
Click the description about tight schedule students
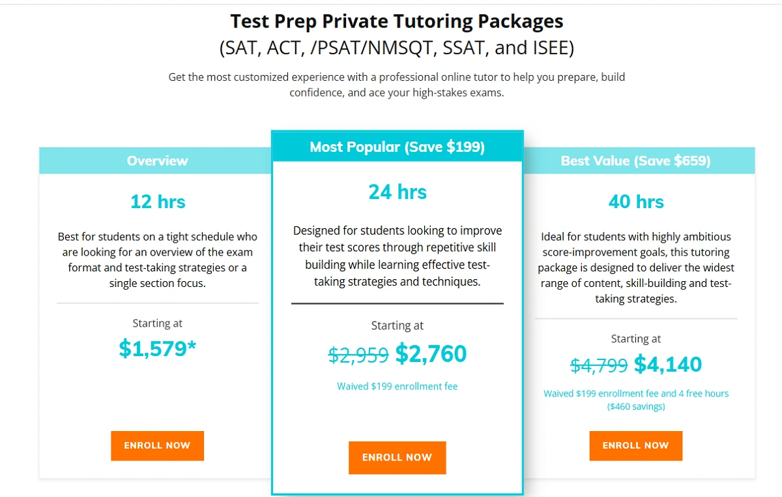[x=157, y=260]
